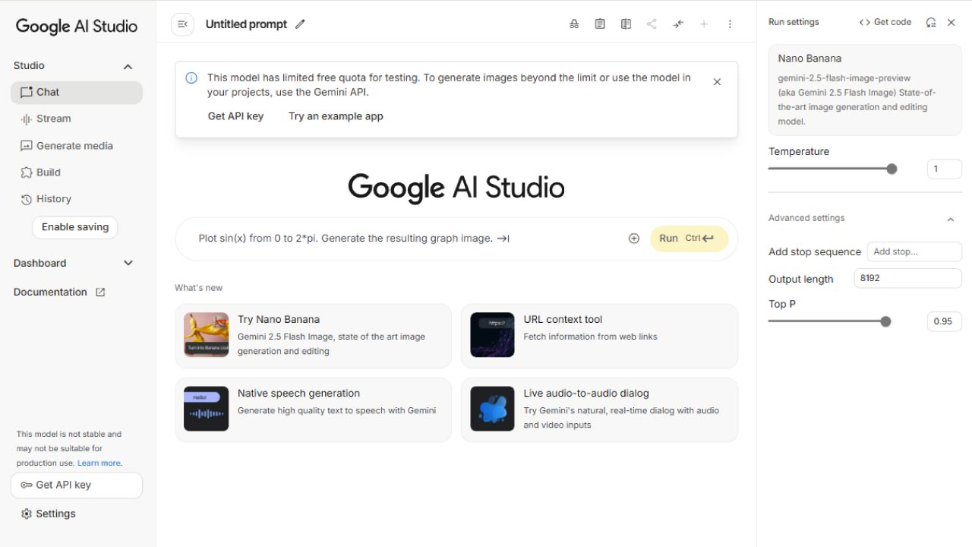
Task: Click the add media plus icon in prompt box
Action: tap(634, 239)
